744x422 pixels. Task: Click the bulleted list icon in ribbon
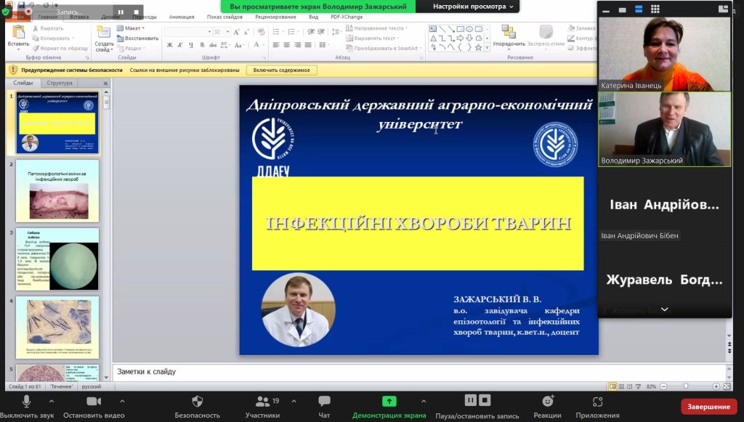click(x=276, y=32)
